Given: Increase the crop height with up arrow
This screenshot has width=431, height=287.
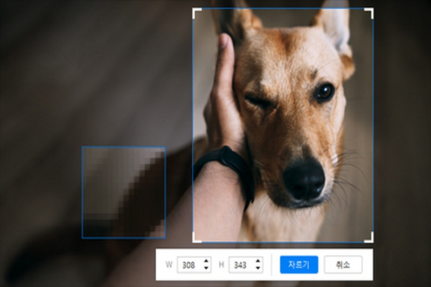Looking at the screenshot, I should (258, 262).
